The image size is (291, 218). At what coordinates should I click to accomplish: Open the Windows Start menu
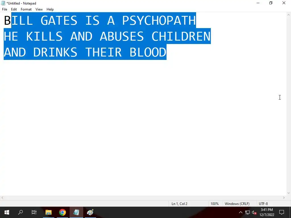click(x=7, y=212)
